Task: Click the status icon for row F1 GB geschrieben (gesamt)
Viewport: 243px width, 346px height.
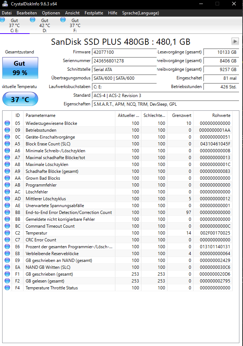Action: tap(7, 274)
